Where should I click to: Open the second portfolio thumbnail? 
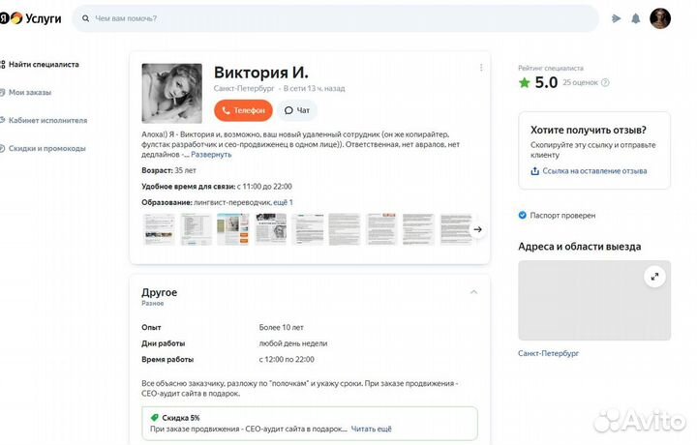(196, 229)
